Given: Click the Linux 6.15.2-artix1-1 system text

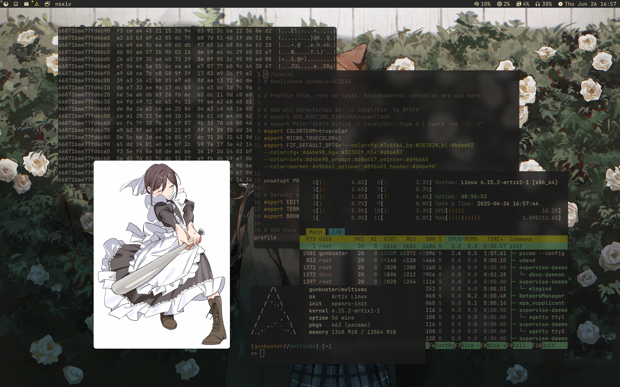Looking at the screenshot, I should coord(509,182).
